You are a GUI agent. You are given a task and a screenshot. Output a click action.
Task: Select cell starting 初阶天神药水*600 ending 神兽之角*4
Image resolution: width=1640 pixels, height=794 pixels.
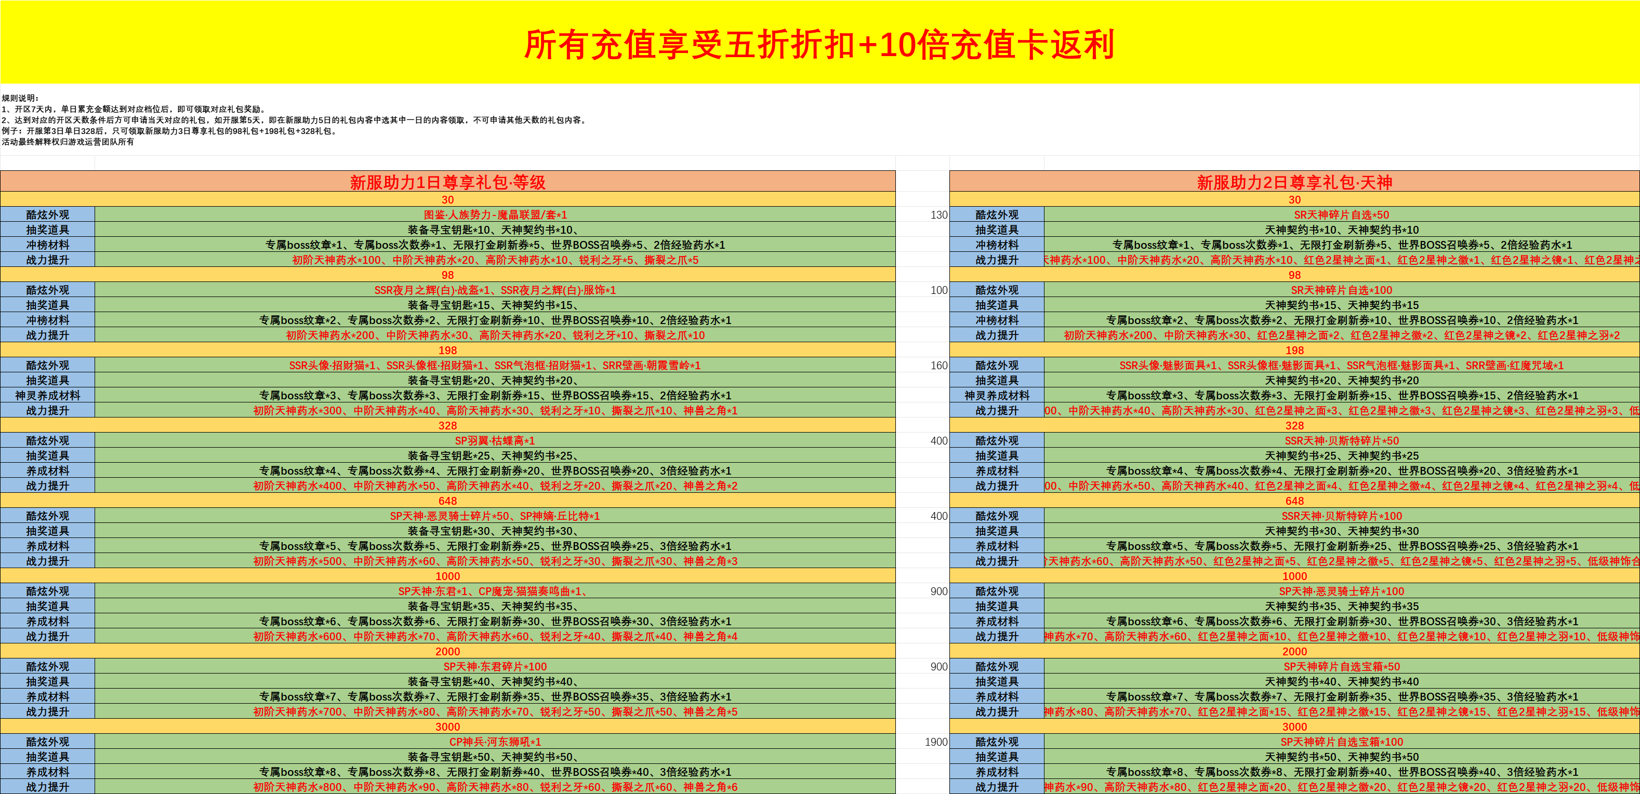coord(495,636)
